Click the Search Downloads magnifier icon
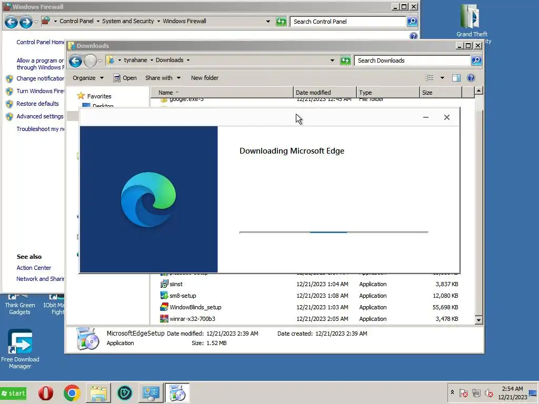539x404 pixels. tap(476, 60)
